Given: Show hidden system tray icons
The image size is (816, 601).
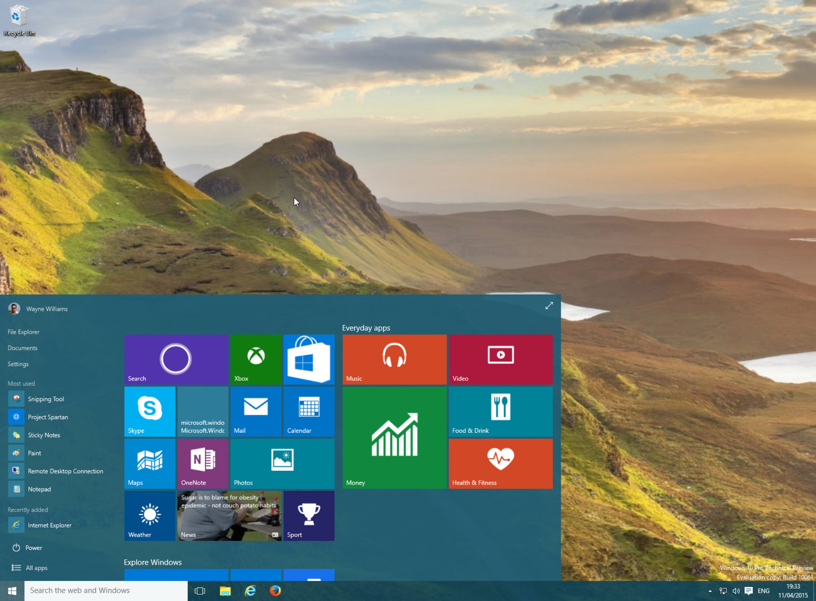Looking at the screenshot, I should pos(710,591).
